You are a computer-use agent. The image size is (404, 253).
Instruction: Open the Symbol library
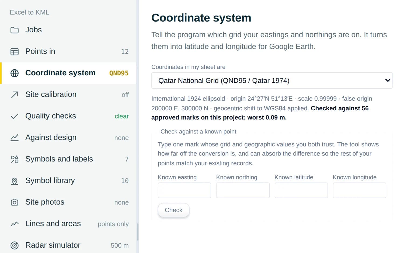click(x=68, y=181)
